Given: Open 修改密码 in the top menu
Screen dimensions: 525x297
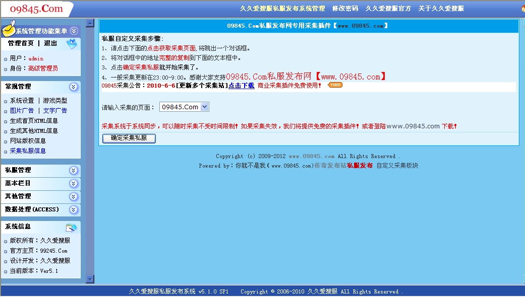Looking at the screenshot, I should 345,9.
